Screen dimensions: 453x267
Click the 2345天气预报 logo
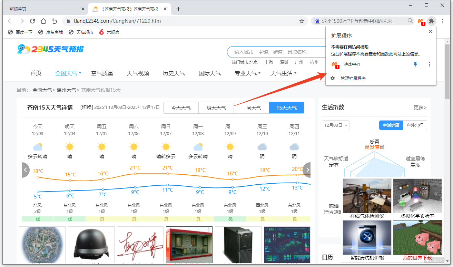(50, 49)
